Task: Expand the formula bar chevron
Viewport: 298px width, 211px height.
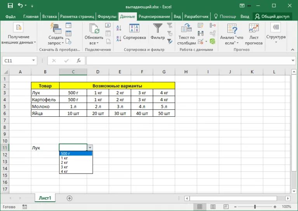Action: tap(293, 61)
